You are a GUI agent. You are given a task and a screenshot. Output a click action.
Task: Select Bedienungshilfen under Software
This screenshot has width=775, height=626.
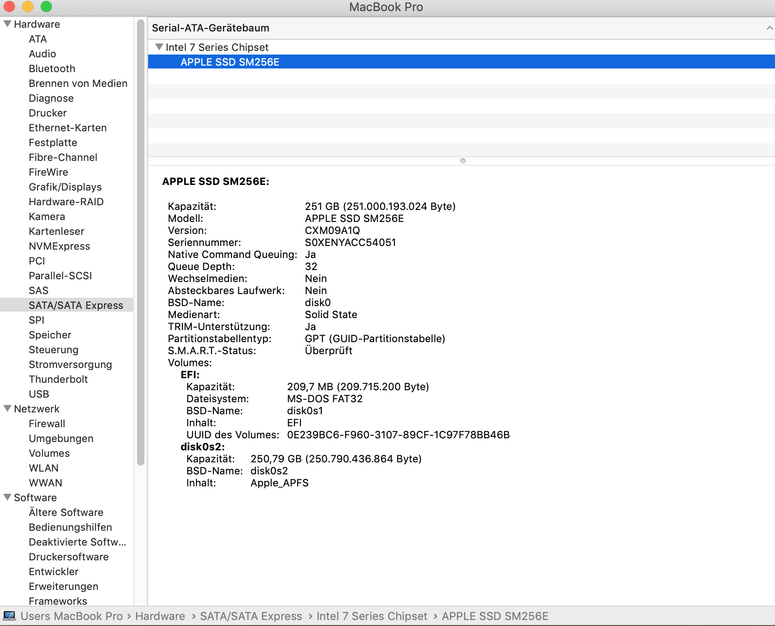click(x=70, y=528)
